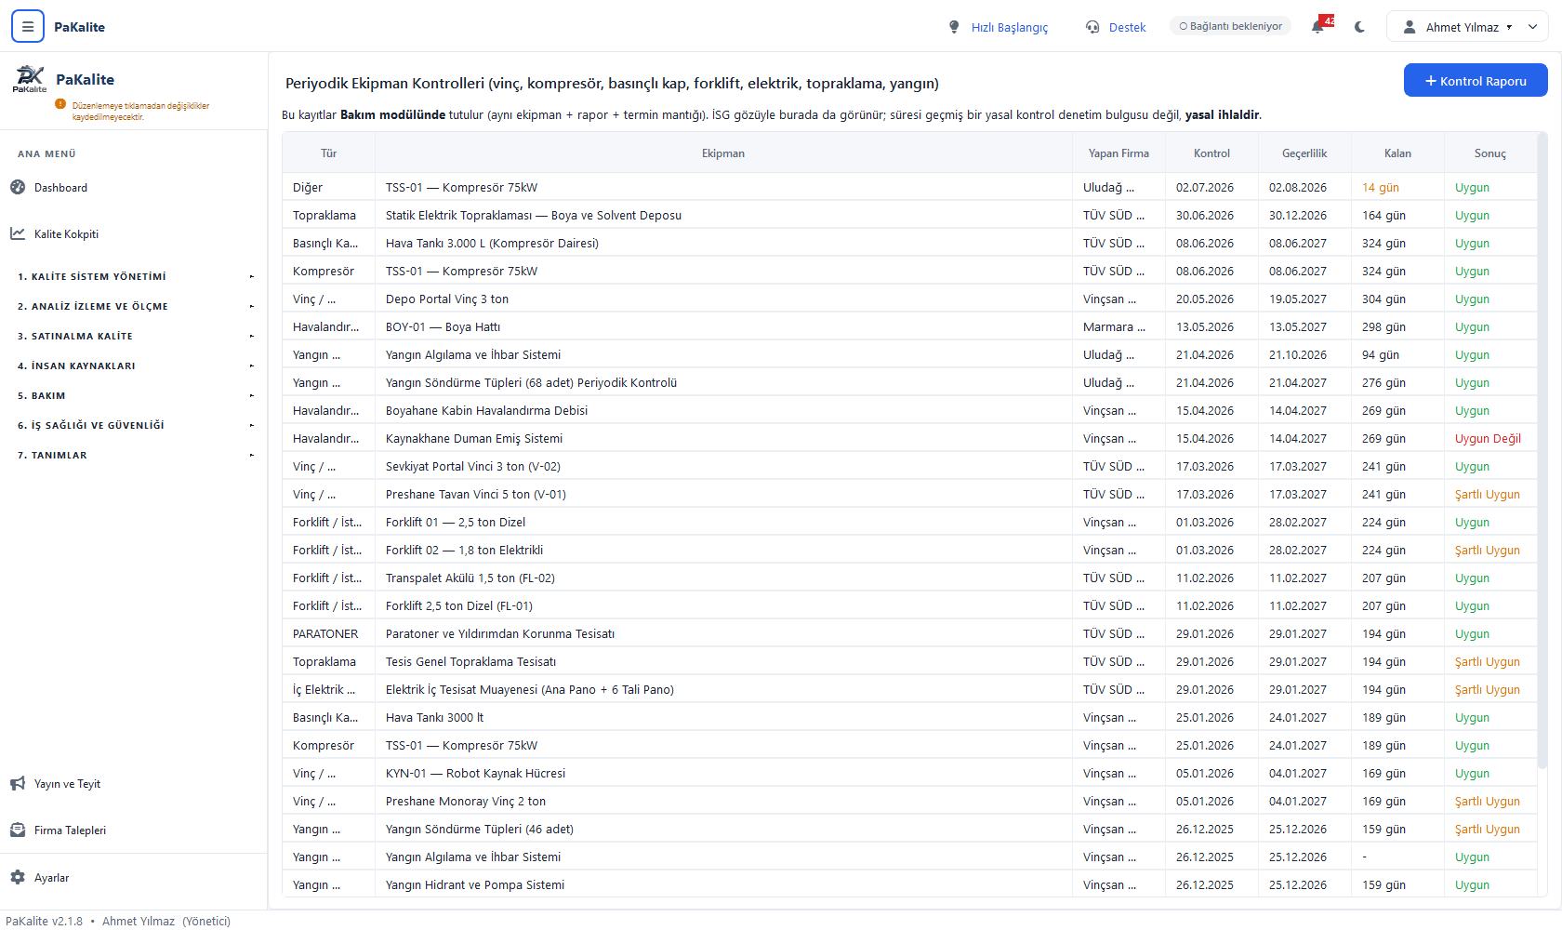Click the Hızlı Başlangıç lightbulb icon

click(x=954, y=27)
